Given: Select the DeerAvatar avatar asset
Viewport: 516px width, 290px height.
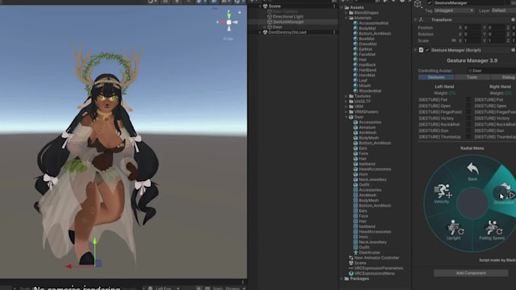Looking at the screenshot, I should pos(367,253).
